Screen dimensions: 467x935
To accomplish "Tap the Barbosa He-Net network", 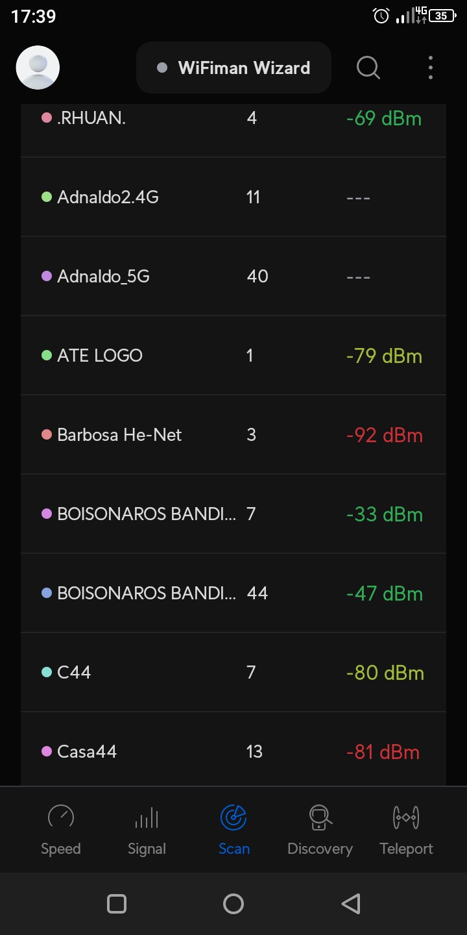I will click(x=119, y=435).
